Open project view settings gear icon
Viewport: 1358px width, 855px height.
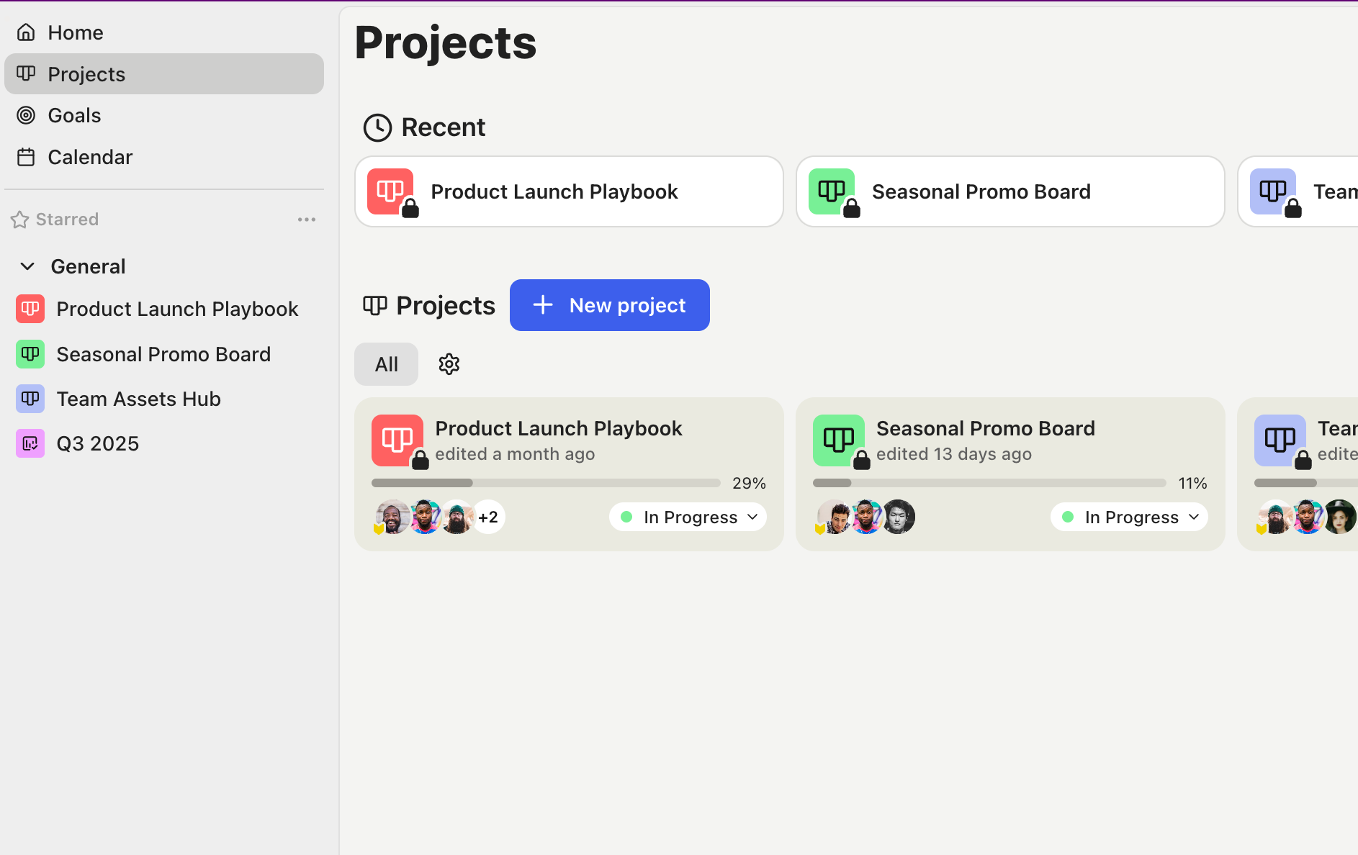tap(449, 364)
